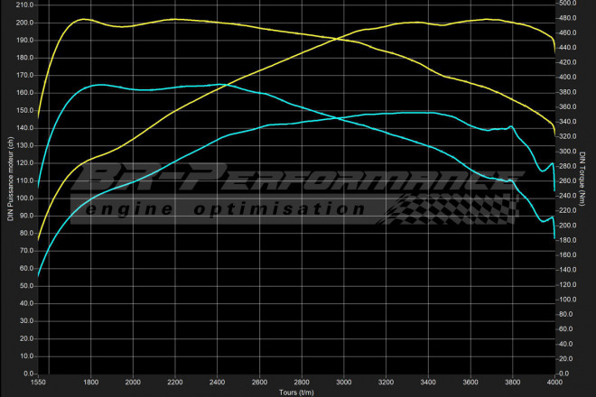The width and height of the screenshot is (596, 397).
Task: Click the 3000 tick on the x-axis
Action: click(x=343, y=382)
